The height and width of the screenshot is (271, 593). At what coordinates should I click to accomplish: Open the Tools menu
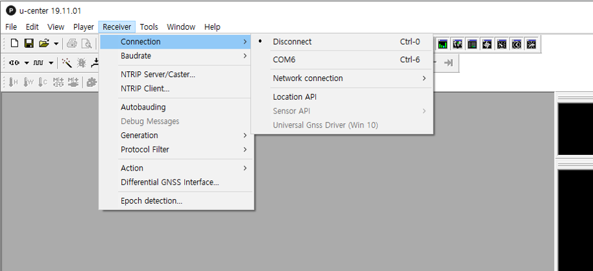149,27
